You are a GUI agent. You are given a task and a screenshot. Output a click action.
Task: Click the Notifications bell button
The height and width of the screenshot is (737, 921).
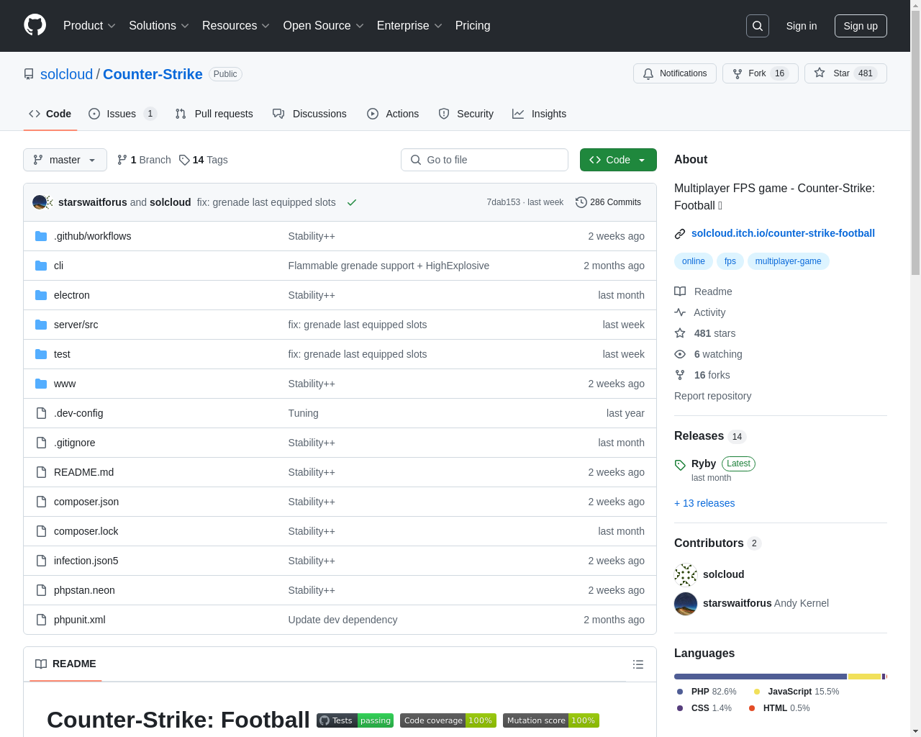[x=675, y=73]
